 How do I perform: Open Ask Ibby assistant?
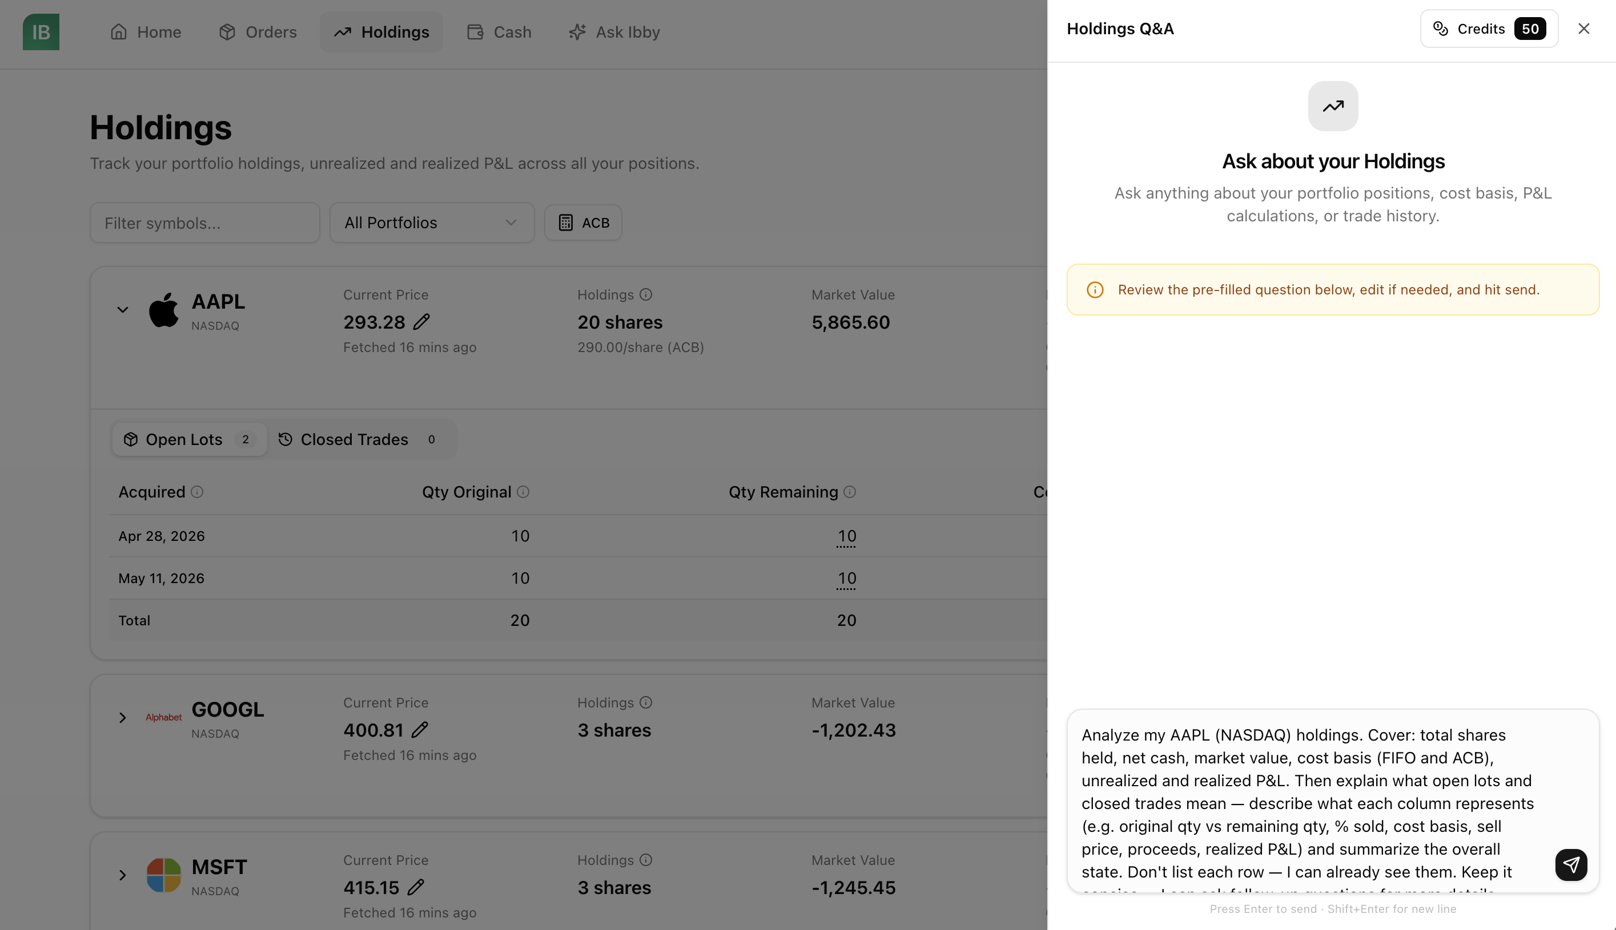point(614,32)
